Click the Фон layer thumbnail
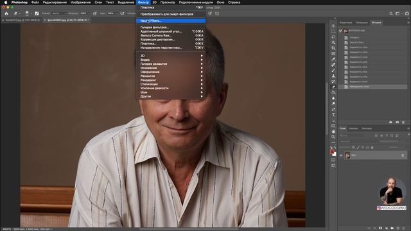 pos(347,155)
